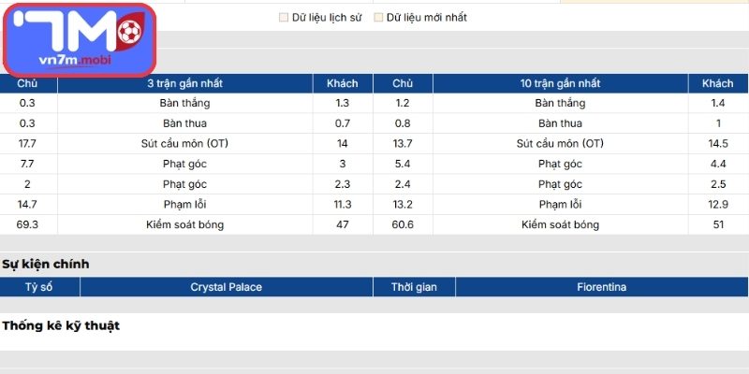749x374 pixels.
Task: Select "Phạm lỗi" in the 3-match table
Action: 185,204
